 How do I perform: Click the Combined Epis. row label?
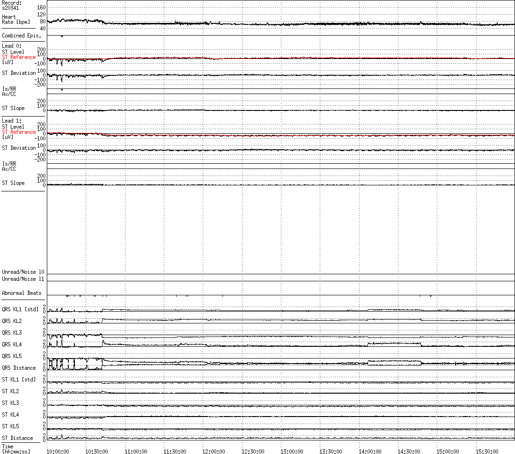[x=21, y=36]
